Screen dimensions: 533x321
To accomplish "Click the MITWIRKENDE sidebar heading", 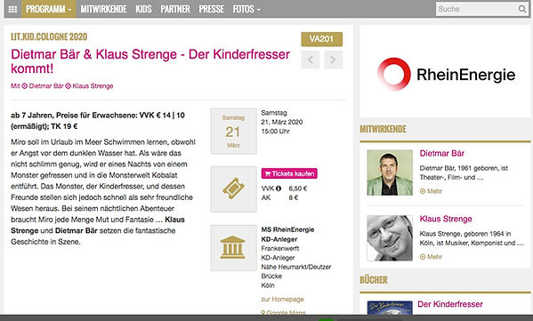I will click(x=384, y=129).
